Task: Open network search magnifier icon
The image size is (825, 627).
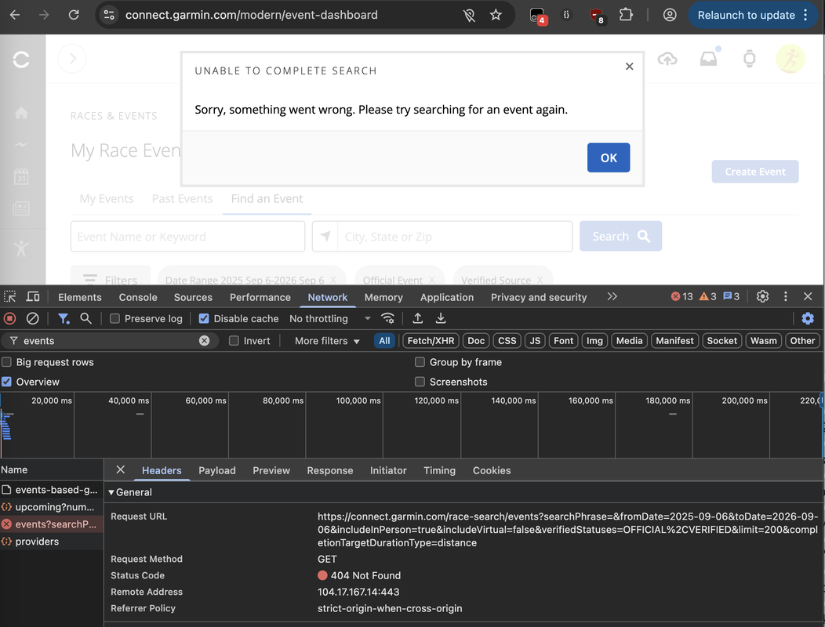Action: pos(85,318)
